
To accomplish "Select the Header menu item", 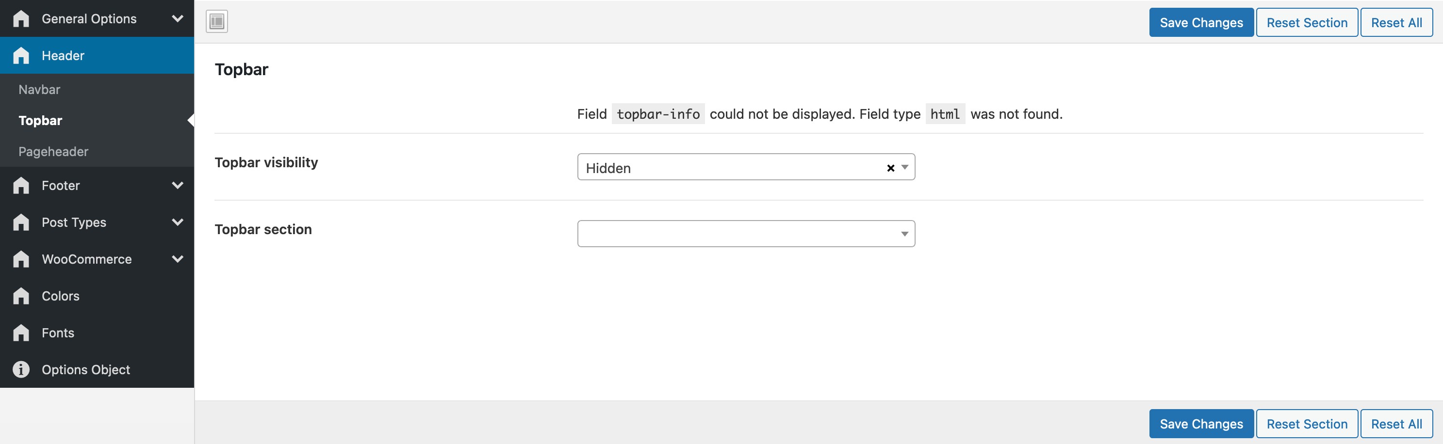I will click(x=97, y=55).
